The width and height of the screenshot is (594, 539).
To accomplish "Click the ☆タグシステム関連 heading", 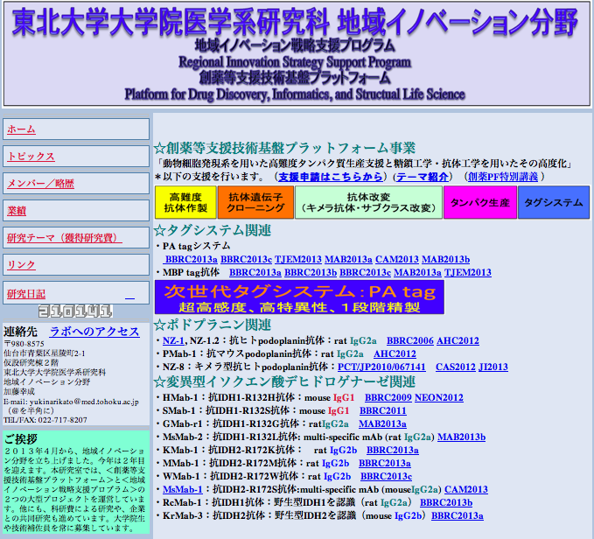I will [x=212, y=231].
